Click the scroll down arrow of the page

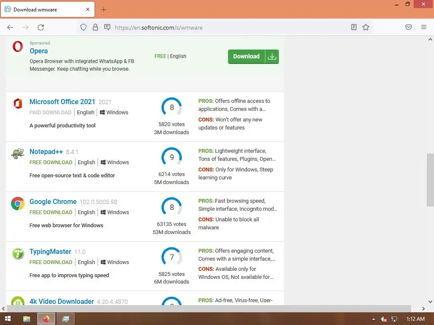pos(430,302)
